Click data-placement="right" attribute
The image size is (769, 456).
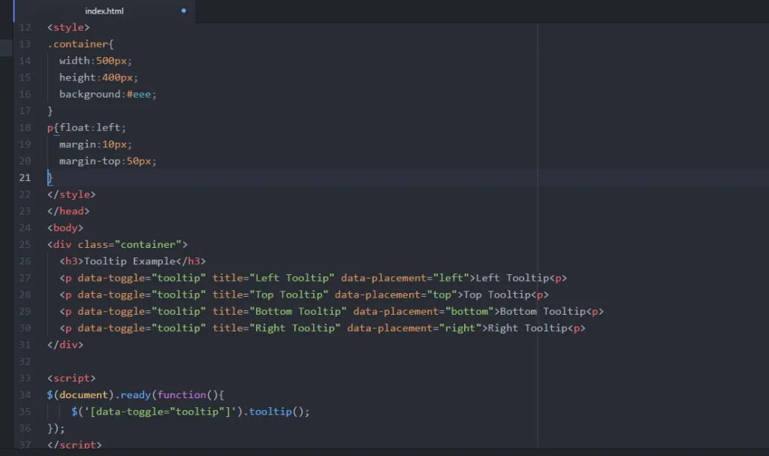tap(415, 328)
